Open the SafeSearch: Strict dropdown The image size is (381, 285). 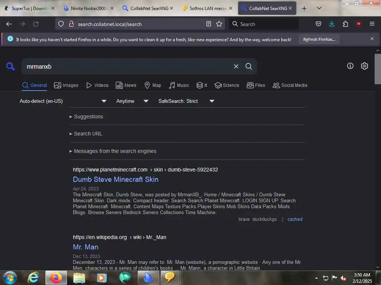point(186,101)
